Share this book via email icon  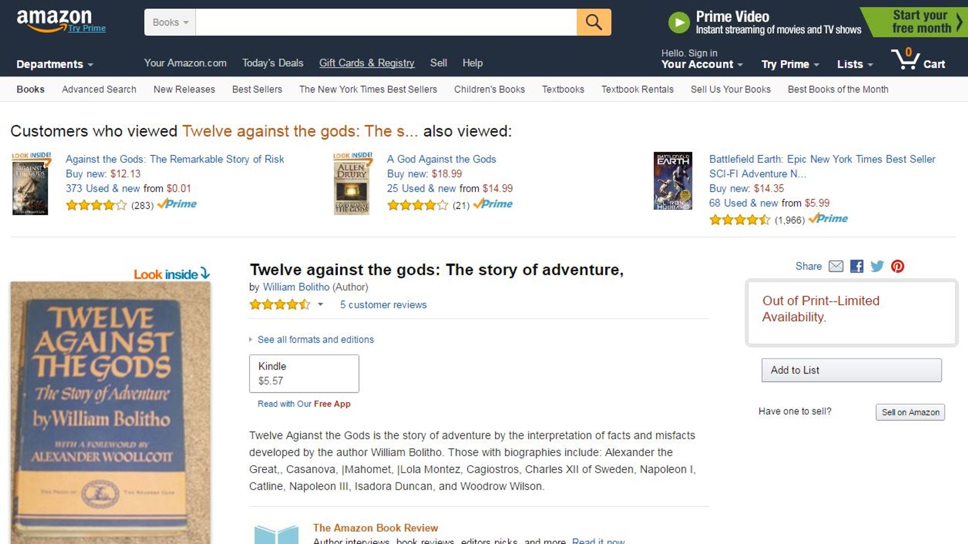click(x=836, y=266)
